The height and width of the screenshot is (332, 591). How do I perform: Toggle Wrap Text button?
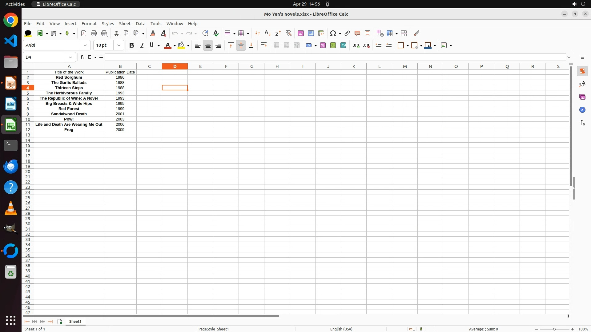click(x=264, y=45)
